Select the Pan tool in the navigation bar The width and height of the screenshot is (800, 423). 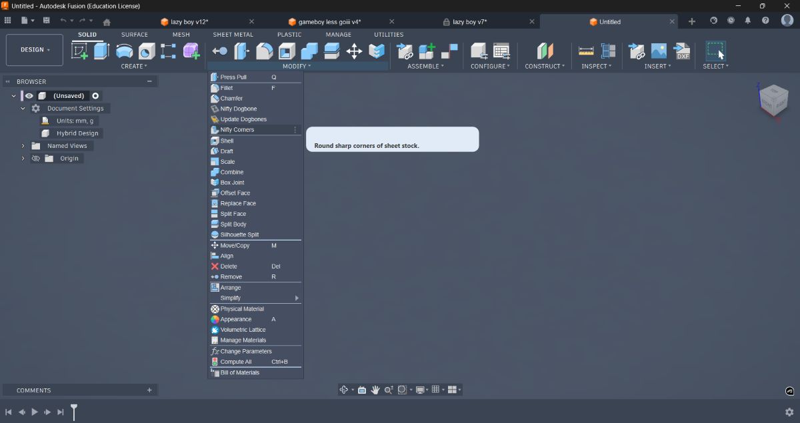[x=375, y=389]
